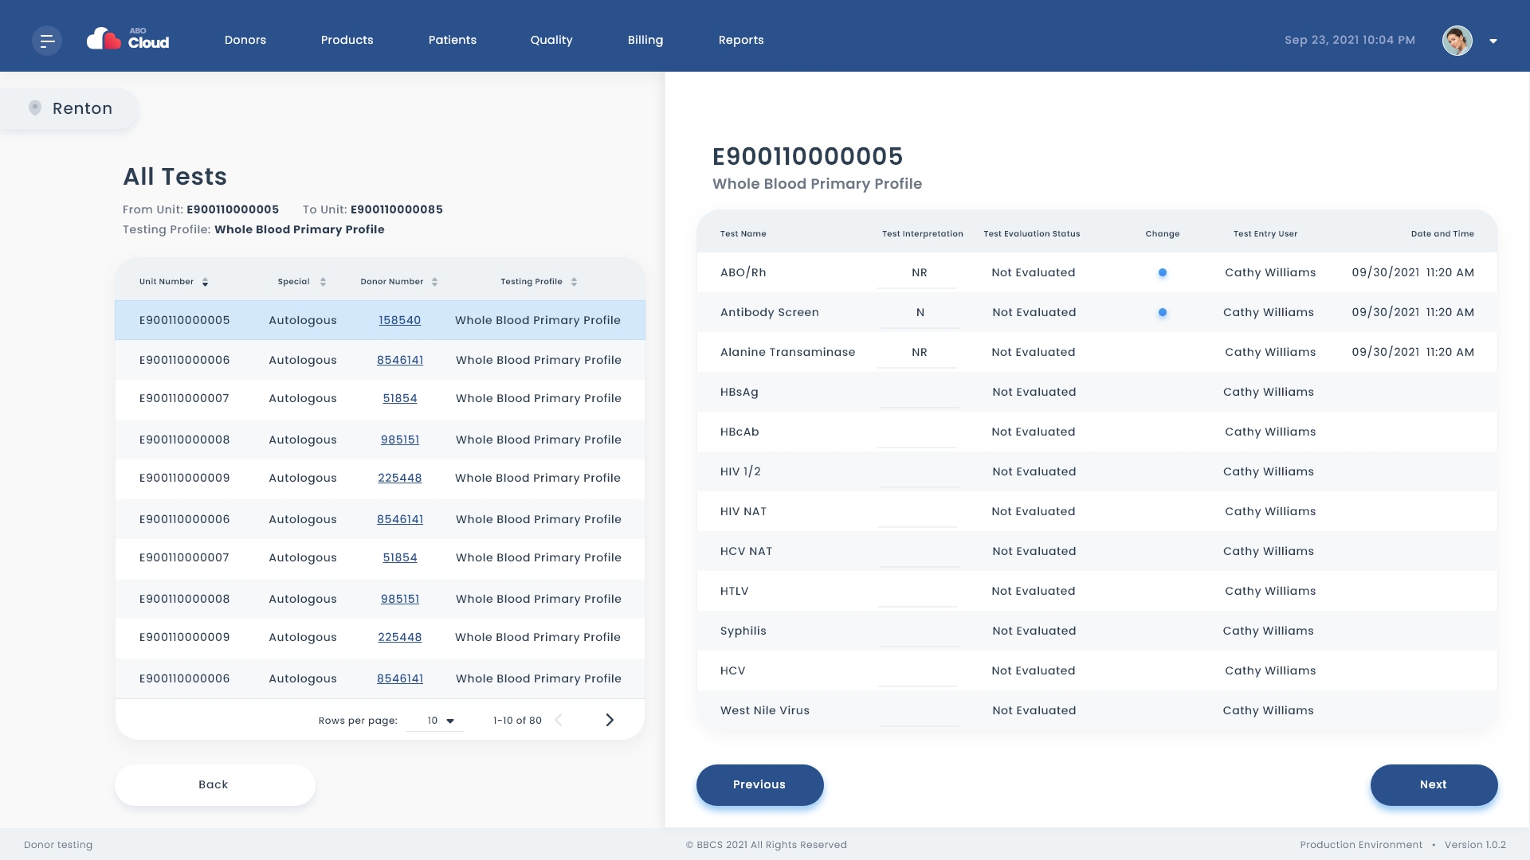Open rows per page dropdown
Image resolution: width=1530 pixels, height=860 pixels.
[435, 721]
